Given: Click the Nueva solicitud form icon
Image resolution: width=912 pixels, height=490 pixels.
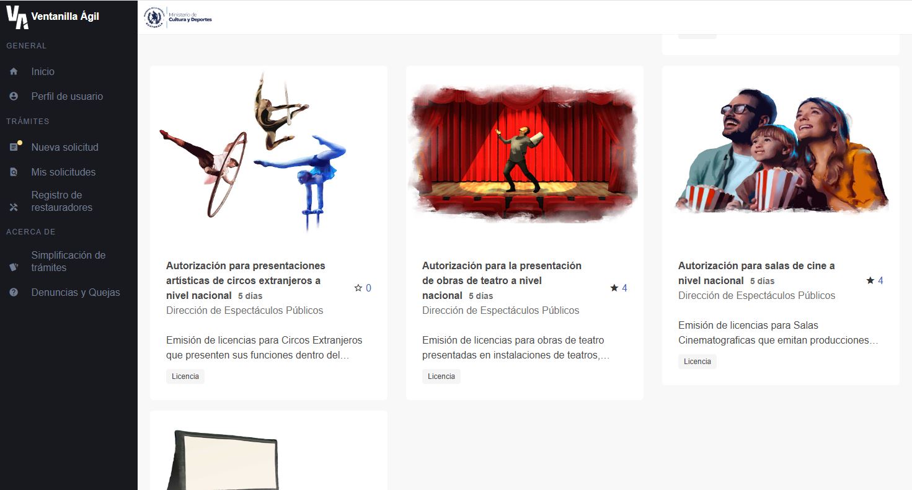Looking at the screenshot, I should (14, 148).
